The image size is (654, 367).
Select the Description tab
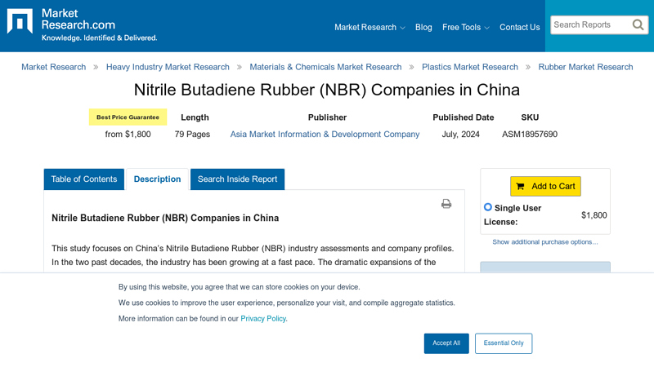point(157,179)
